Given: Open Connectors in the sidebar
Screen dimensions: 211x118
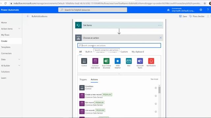Looking at the screenshot, I should click(x=6, y=53).
